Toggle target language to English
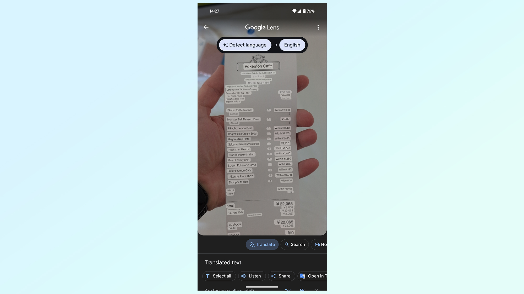Viewport: 524px width, 294px height. pos(292,44)
